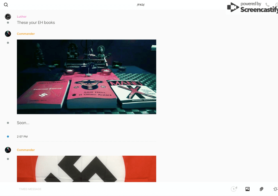Click Commander's avatar above the books photo
Image resolution: width=278 pixels, height=196 pixels.
point(8,34)
